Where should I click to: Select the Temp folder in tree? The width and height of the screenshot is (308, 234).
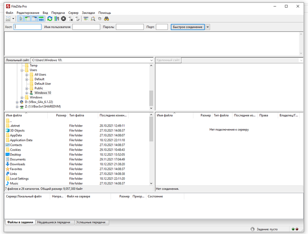33,65
